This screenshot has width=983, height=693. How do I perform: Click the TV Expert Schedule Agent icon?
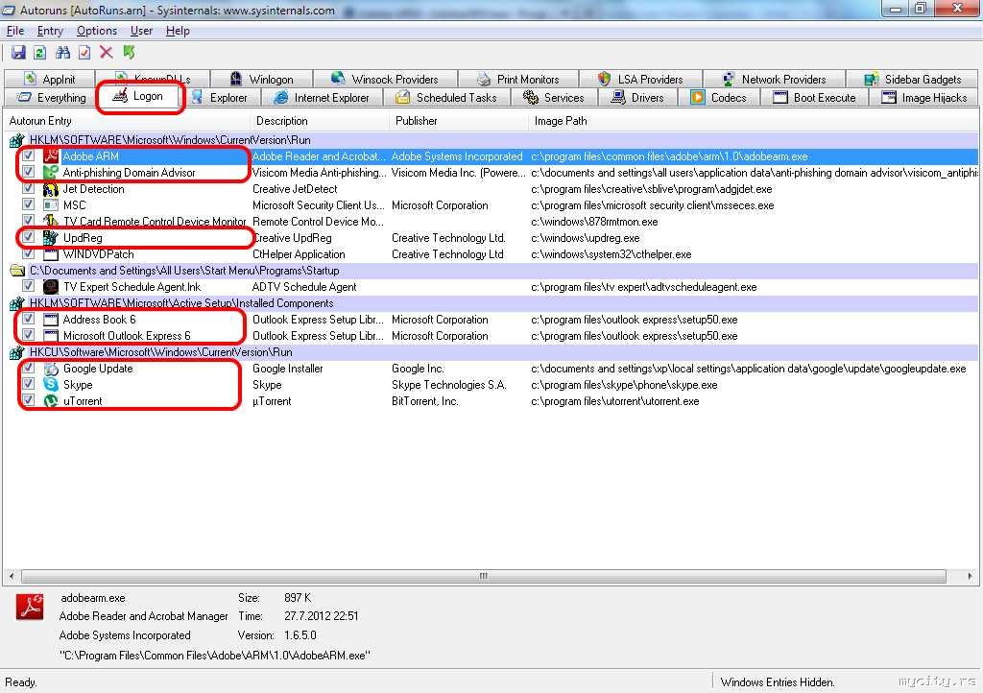click(51, 286)
